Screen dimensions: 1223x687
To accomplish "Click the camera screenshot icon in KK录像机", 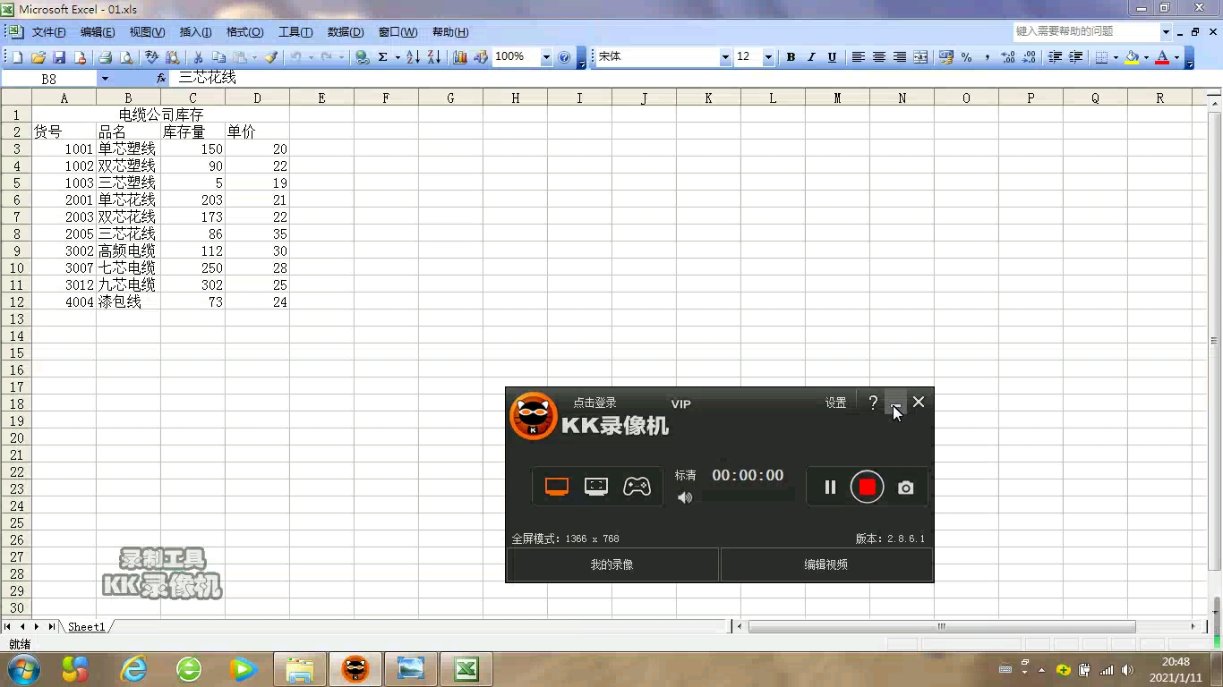I will (905, 487).
